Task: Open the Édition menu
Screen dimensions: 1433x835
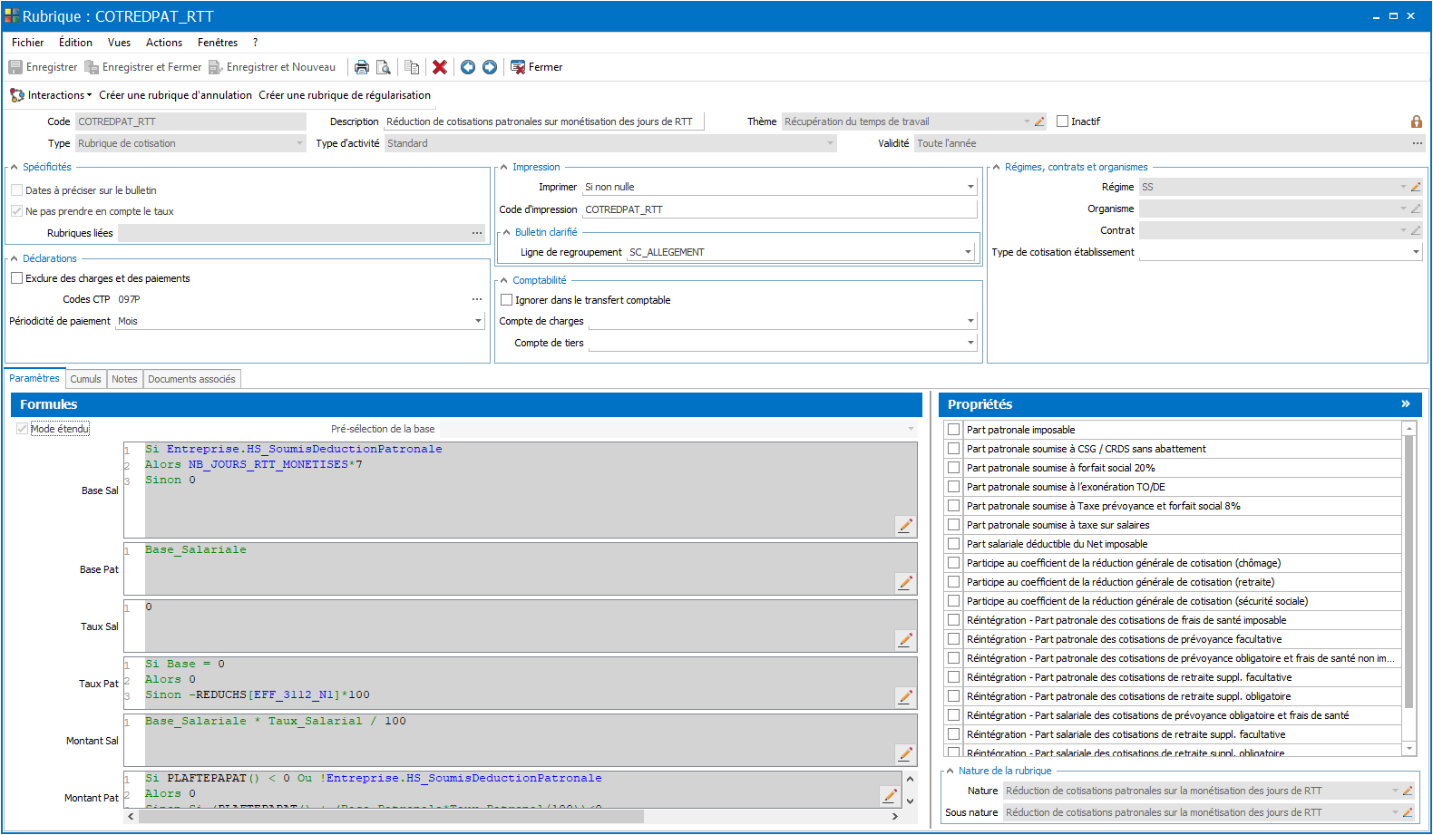Action: pos(75,43)
